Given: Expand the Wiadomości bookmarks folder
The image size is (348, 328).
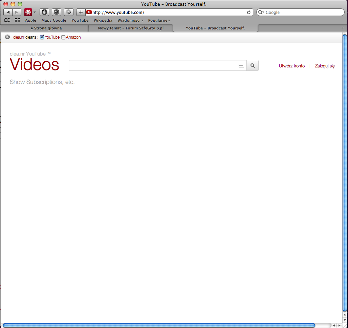Looking at the screenshot, I should pyautogui.click(x=131, y=20).
